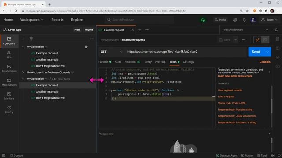This screenshot has height=158, width=282.
Task: Open the APIs sidebar panel
Action: (x=9, y=54)
